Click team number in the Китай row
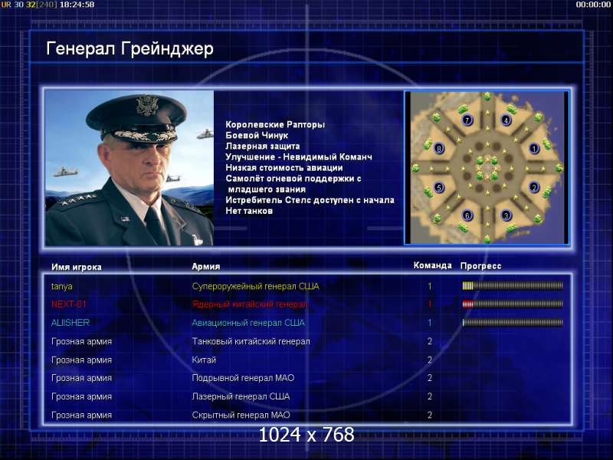The image size is (613, 460). pos(430,360)
